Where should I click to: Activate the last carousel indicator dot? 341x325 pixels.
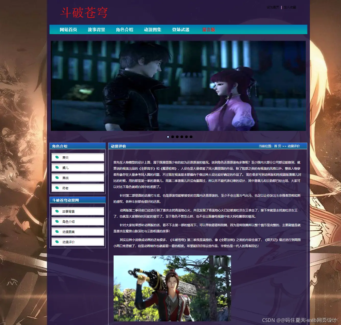(x=191, y=137)
